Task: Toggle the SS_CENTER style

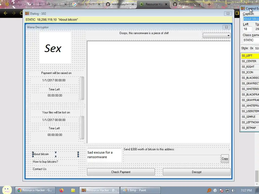Action: pyautogui.click(x=250, y=61)
